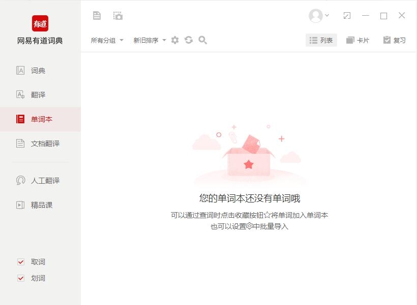Screen dimensions: 417x305
Task: Toggle the 取词 checkbox
Action: 21,262
